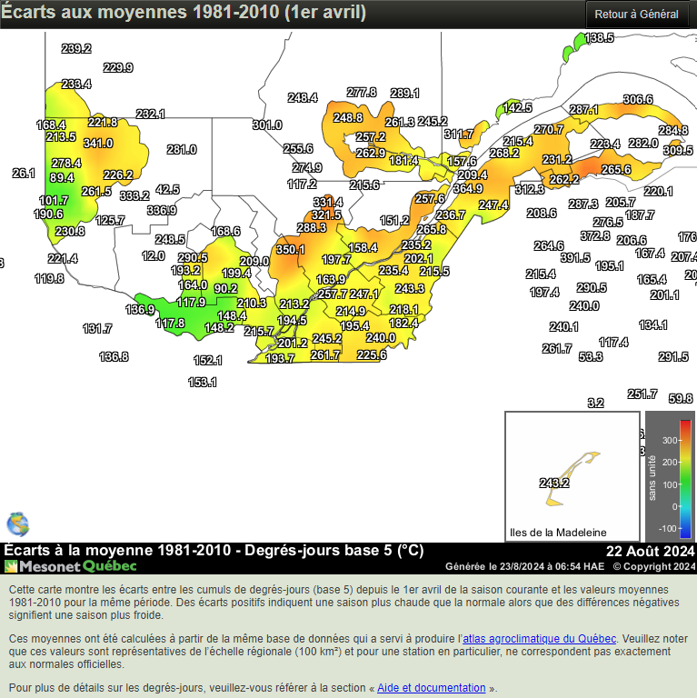Open the Aide et documentation link
This screenshot has height=698, width=697.
pyautogui.click(x=431, y=688)
